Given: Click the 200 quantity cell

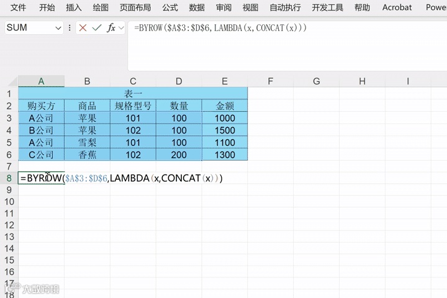Looking at the screenshot, I should tap(179, 155).
